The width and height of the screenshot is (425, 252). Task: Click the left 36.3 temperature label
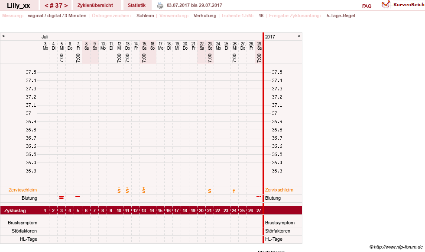31,171
